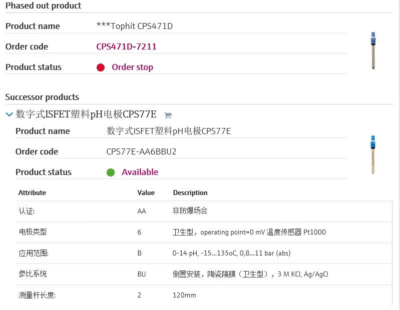This screenshot has height=310, width=400.
Task: Collapse the CPS77E successor product chevron
Action: click(9, 114)
